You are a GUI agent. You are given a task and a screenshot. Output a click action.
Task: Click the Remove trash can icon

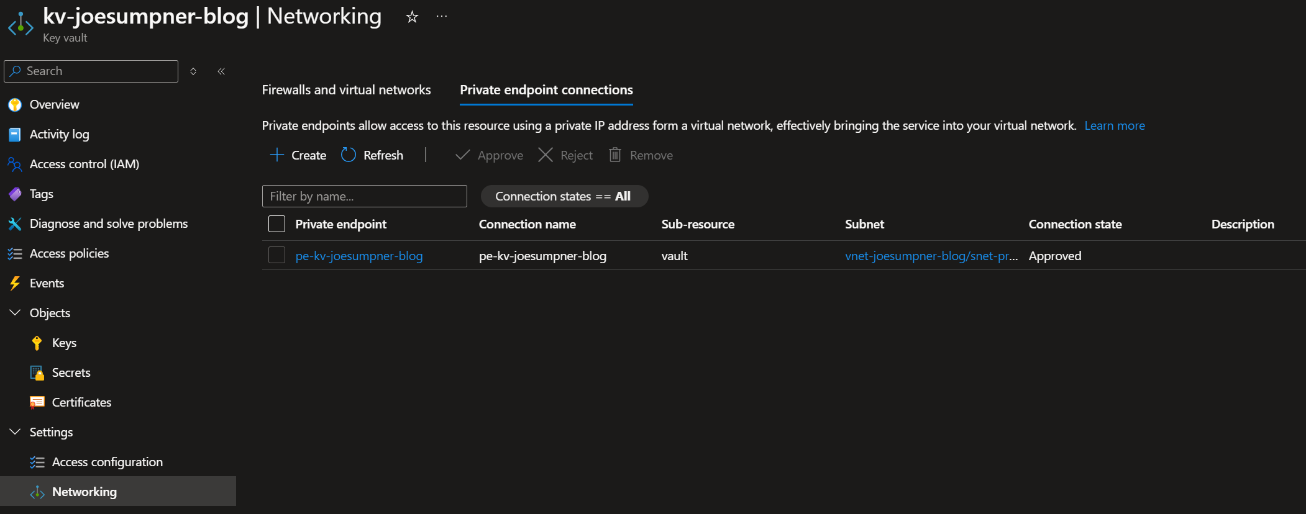coord(615,155)
